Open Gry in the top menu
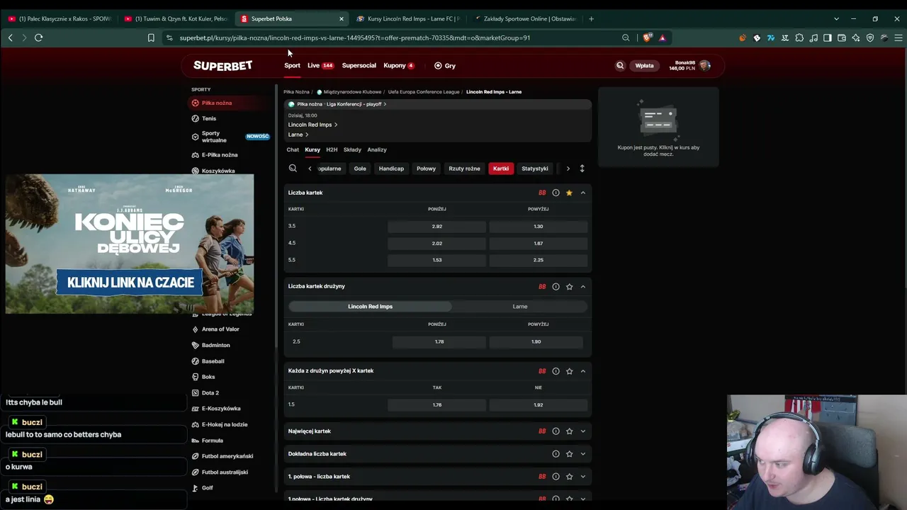Image resolution: width=907 pixels, height=510 pixels. 445,66
